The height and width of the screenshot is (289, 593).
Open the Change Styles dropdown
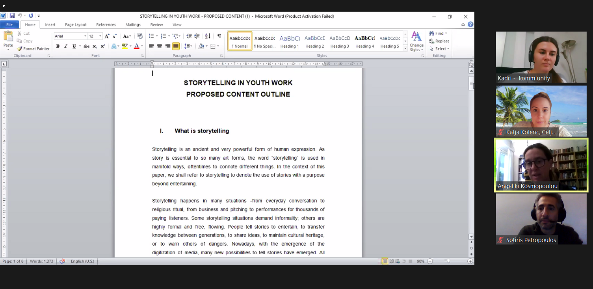coord(416,41)
